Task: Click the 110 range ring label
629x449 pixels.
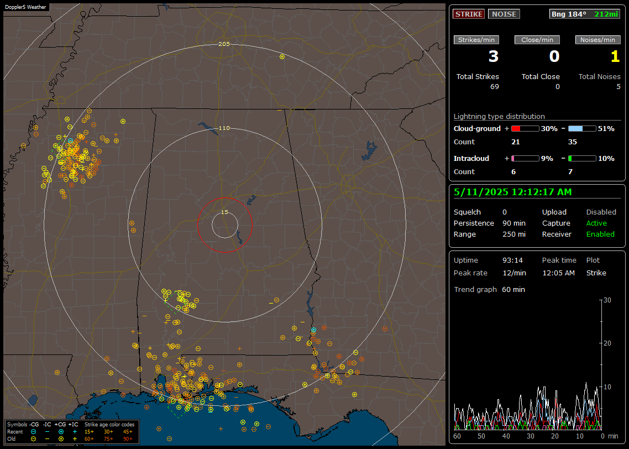Action: pyautogui.click(x=224, y=128)
